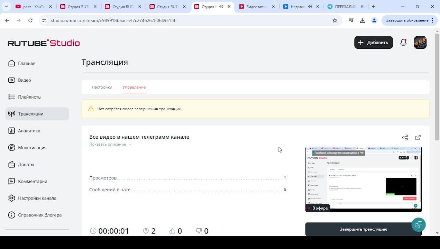The image size is (440, 249).
Task: Click the В эфире live badge
Action: tap(318, 208)
